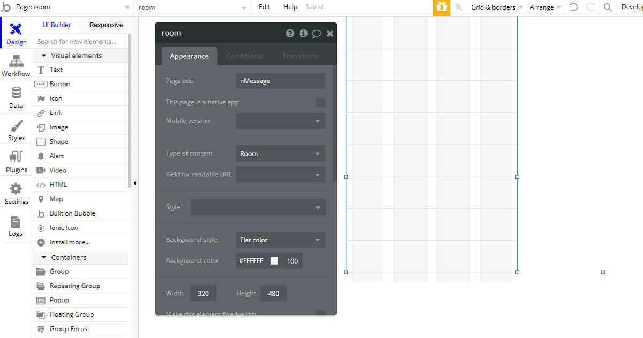Open help question mark in room panel
643x338 pixels.
290,33
